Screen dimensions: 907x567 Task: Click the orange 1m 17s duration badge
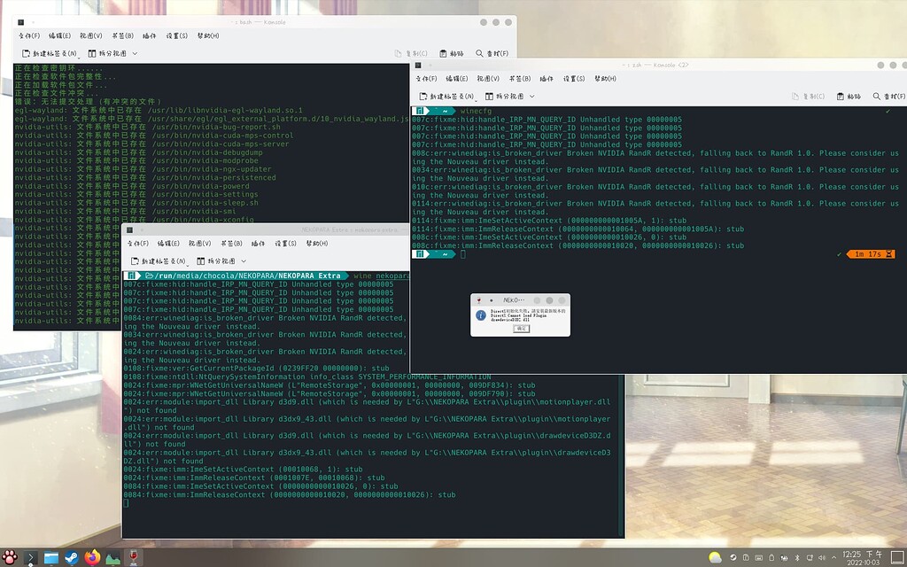tap(871, 254)
